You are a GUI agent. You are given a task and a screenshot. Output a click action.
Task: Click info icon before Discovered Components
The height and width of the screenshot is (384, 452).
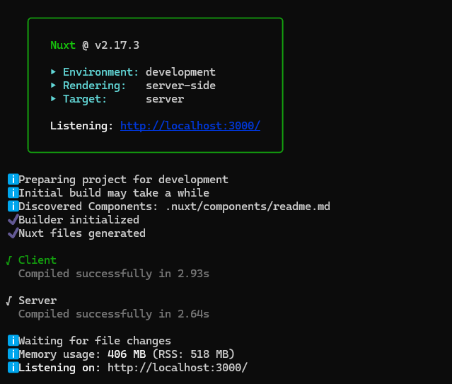pyautogui.click(x=12, y=206)
